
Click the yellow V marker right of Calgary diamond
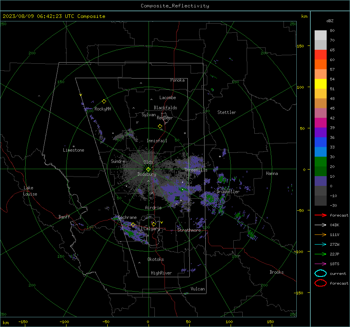tap(162, 222)
